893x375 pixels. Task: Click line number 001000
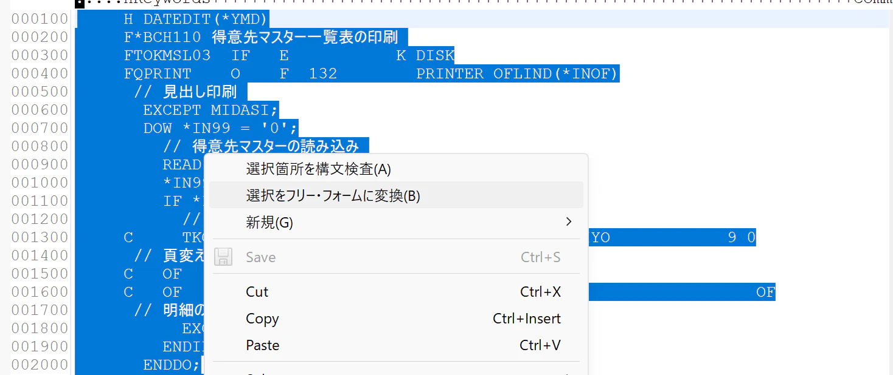click(40, 183)
